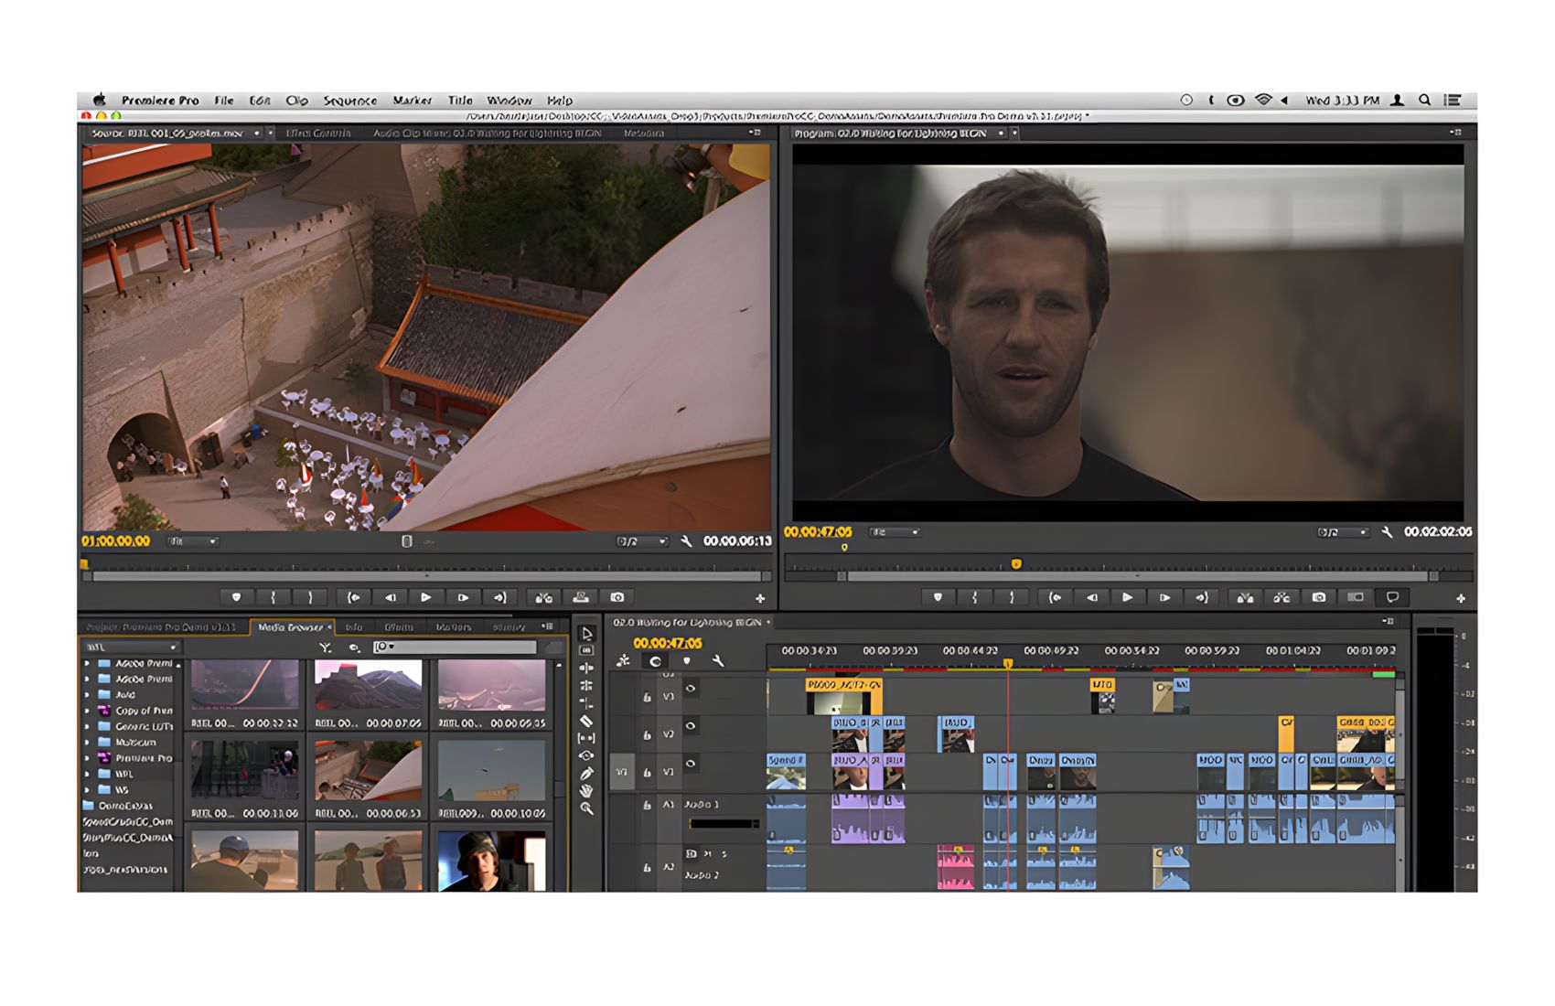Open Media Browser drive dropdown
1555x1006 pixels.
pyautogui.click(x=133, y=647)
